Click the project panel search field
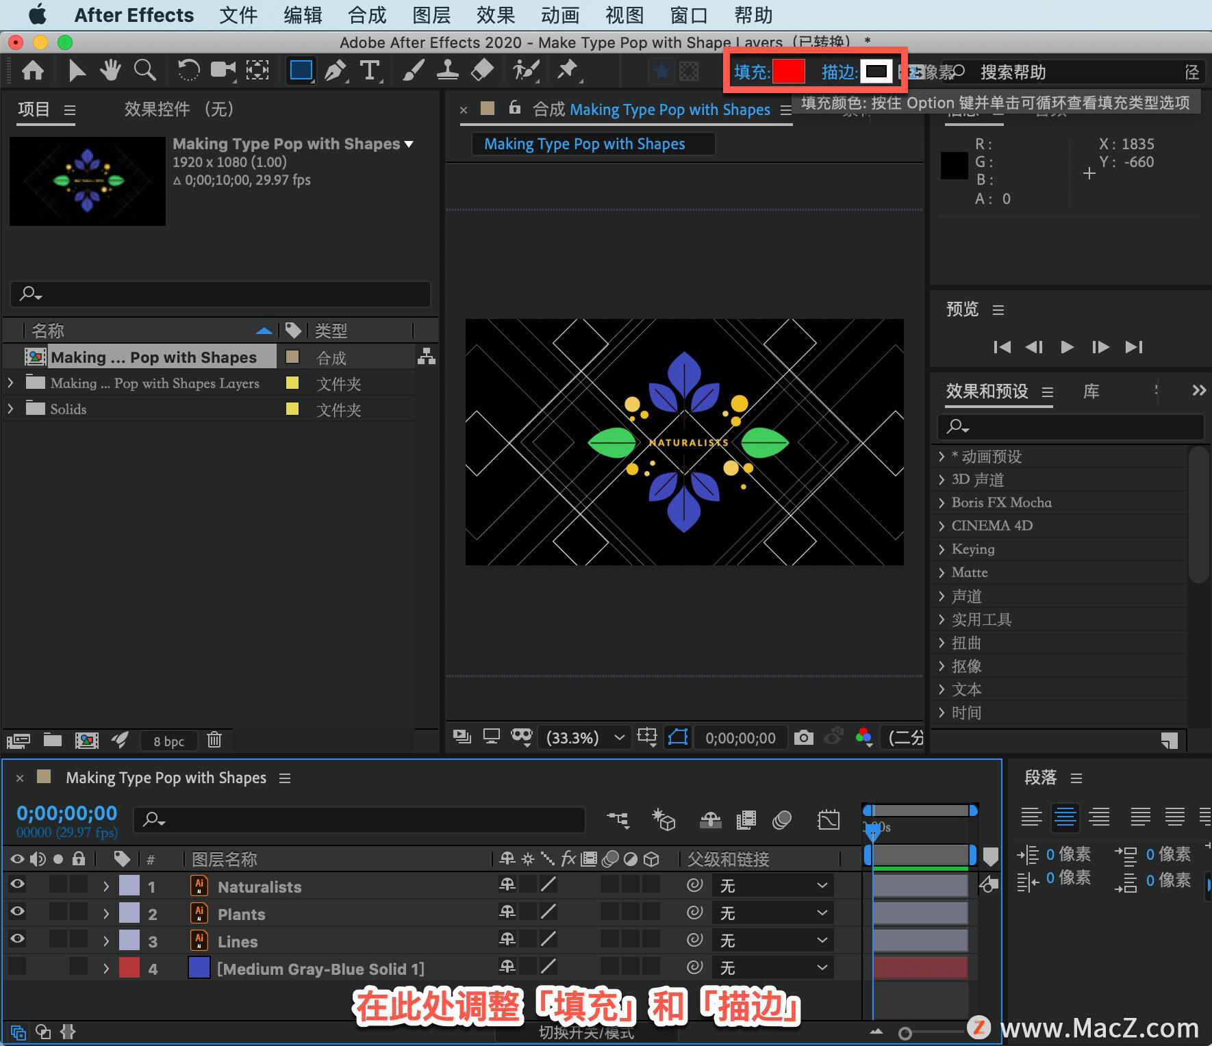Viewport: 1212px width, 1046px height. 220,294
